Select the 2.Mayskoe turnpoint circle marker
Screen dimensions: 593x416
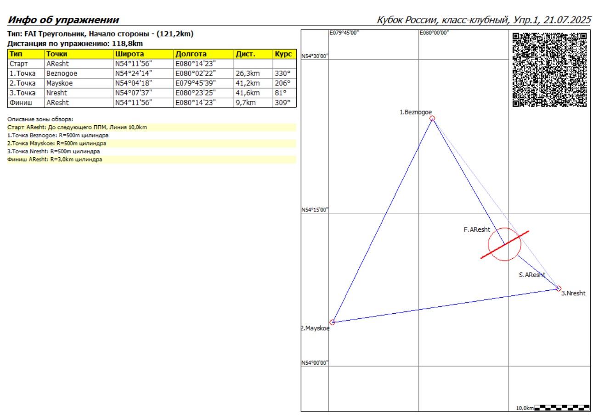[x=332, y=322]
